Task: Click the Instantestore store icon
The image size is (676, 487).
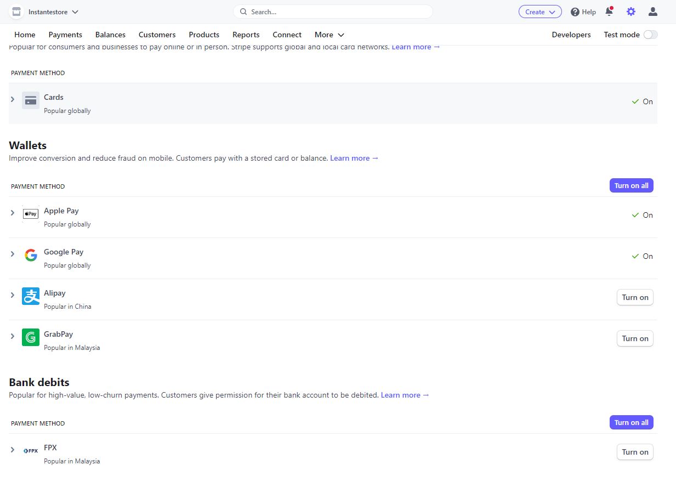Action: point(16,12)
